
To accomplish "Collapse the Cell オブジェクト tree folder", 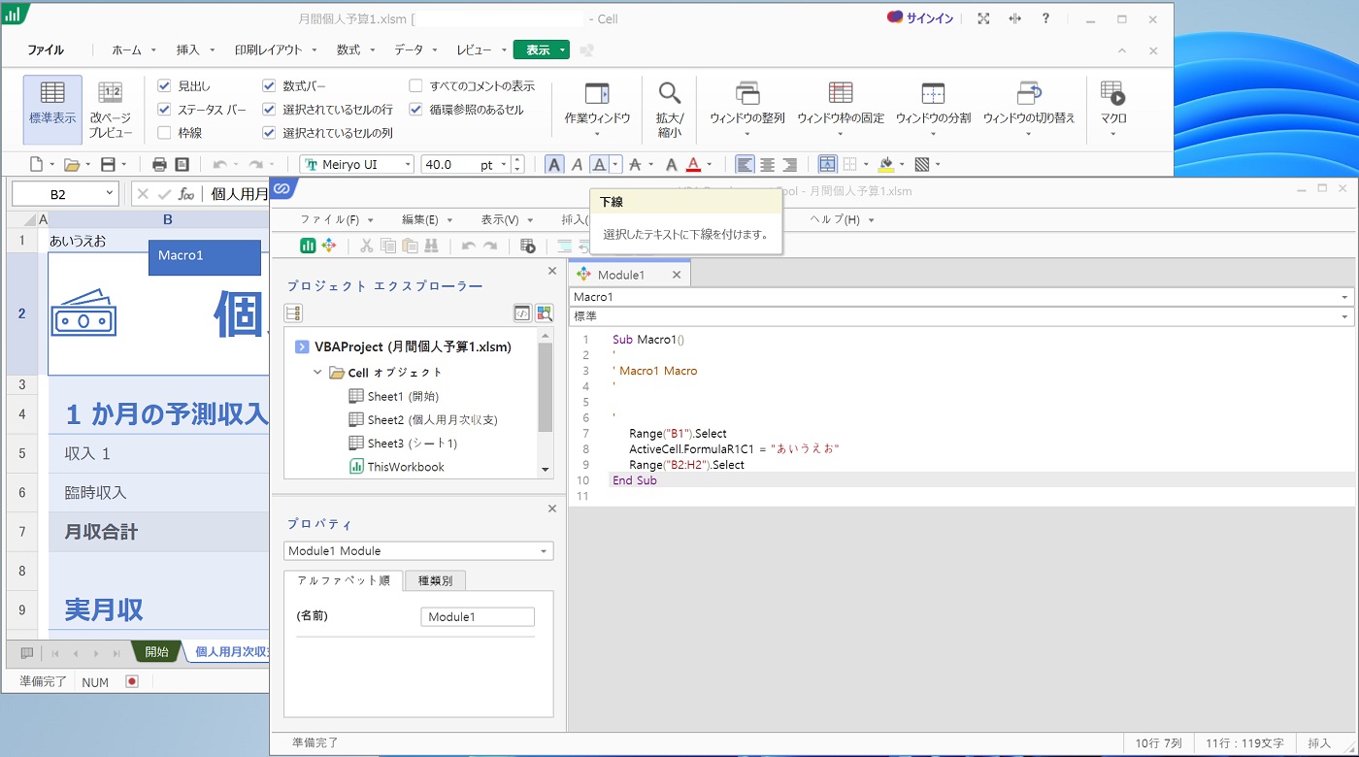I will pos(317,373).
